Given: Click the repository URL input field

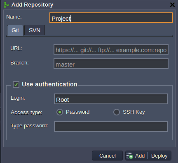Looking at the screenshot, I should point(111,49).
